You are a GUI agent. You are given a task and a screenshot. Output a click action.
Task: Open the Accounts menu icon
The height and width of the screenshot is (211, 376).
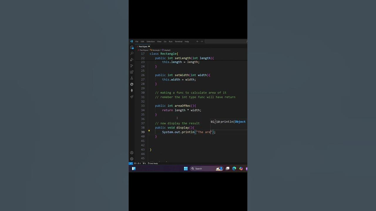pos(132,153)
